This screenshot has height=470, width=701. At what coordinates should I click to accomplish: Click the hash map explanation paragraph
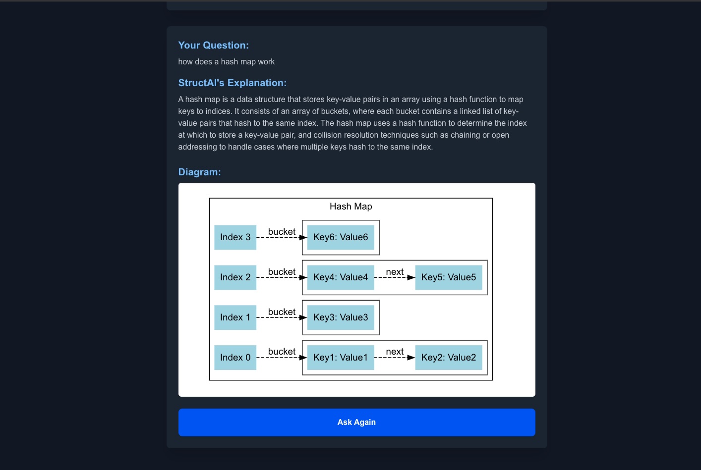(x=352, y=123)
